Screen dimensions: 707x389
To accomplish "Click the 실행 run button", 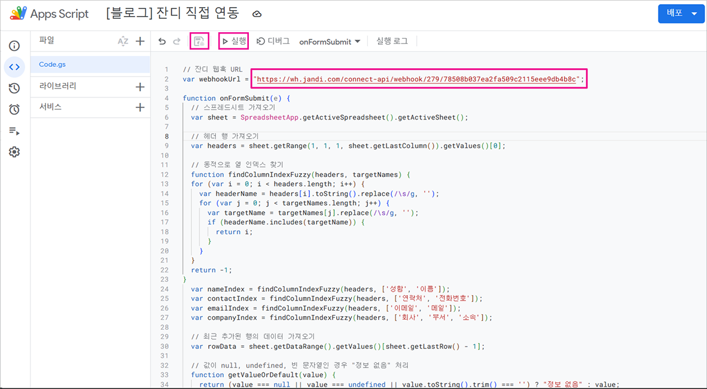I will click(x=234, y=41).
